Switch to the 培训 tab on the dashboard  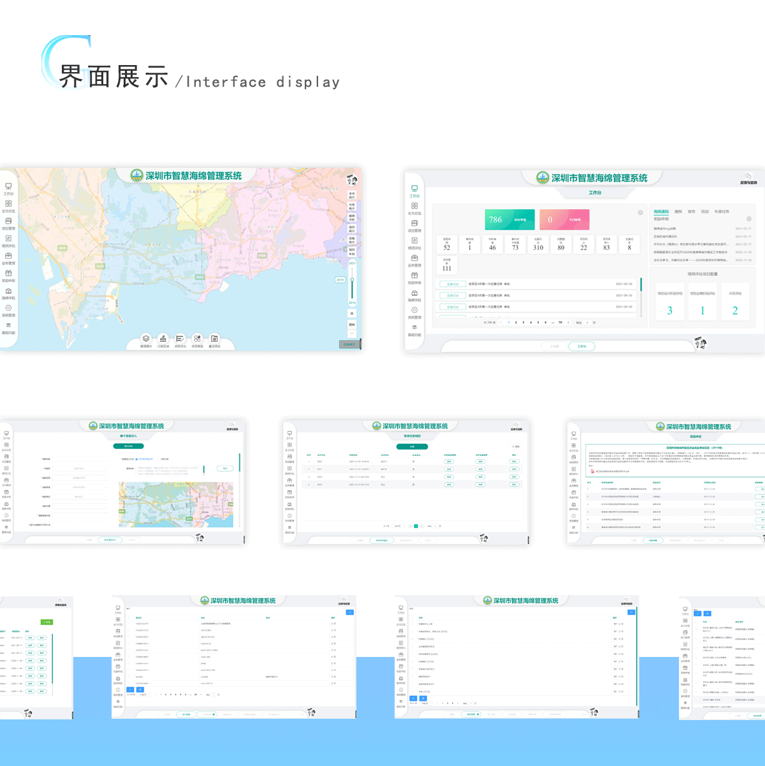(x=705, y=211)
